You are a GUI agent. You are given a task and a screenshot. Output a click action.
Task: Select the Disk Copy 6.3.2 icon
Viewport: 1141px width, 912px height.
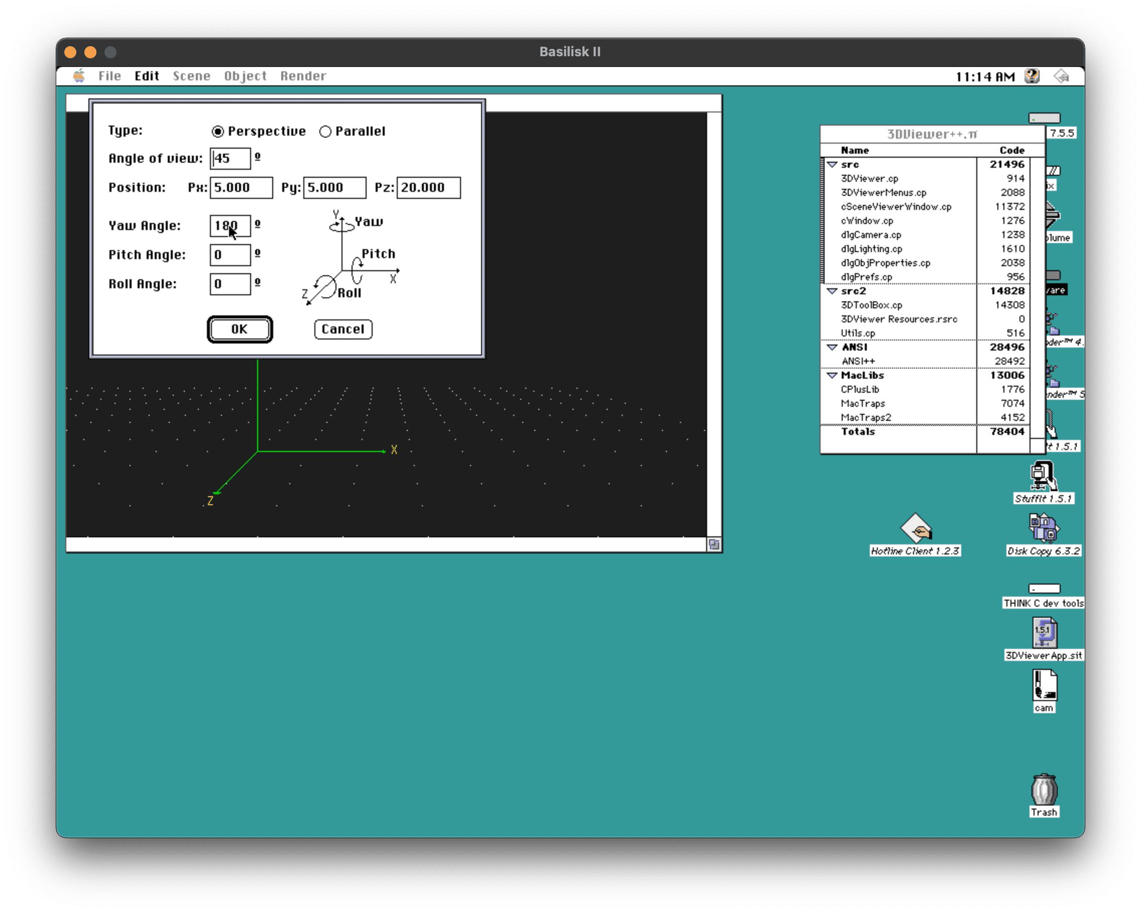(1043, 534)
